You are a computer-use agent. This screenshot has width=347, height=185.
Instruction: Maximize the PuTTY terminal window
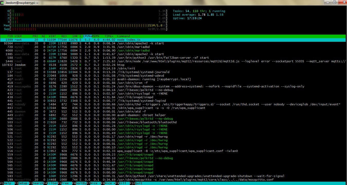click(334, 2)
